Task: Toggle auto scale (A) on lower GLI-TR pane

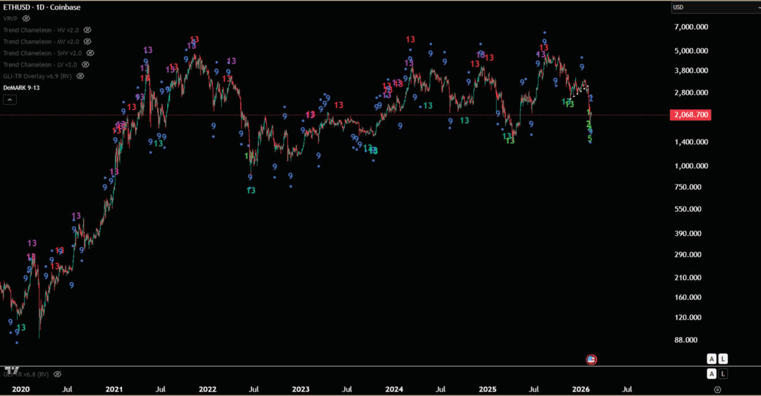Action: [x=712, y=374]
